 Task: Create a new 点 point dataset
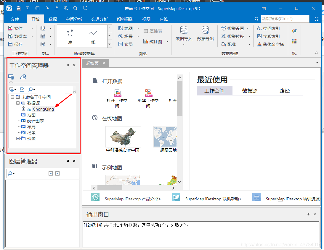tap(70, 37)
